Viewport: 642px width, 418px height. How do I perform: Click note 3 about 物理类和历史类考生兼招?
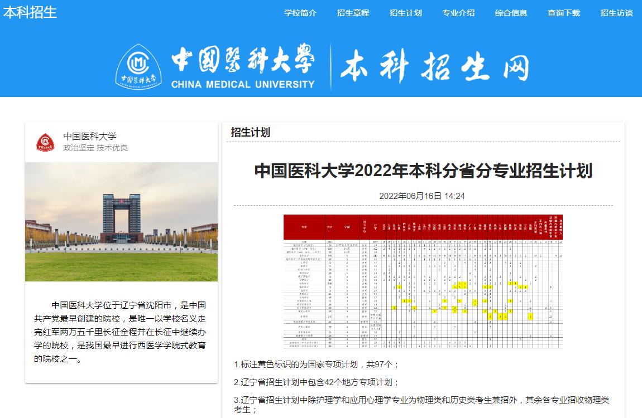coord(421,405)
